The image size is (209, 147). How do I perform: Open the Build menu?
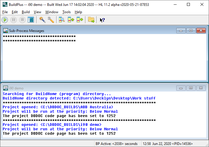[x=26, y=12]
